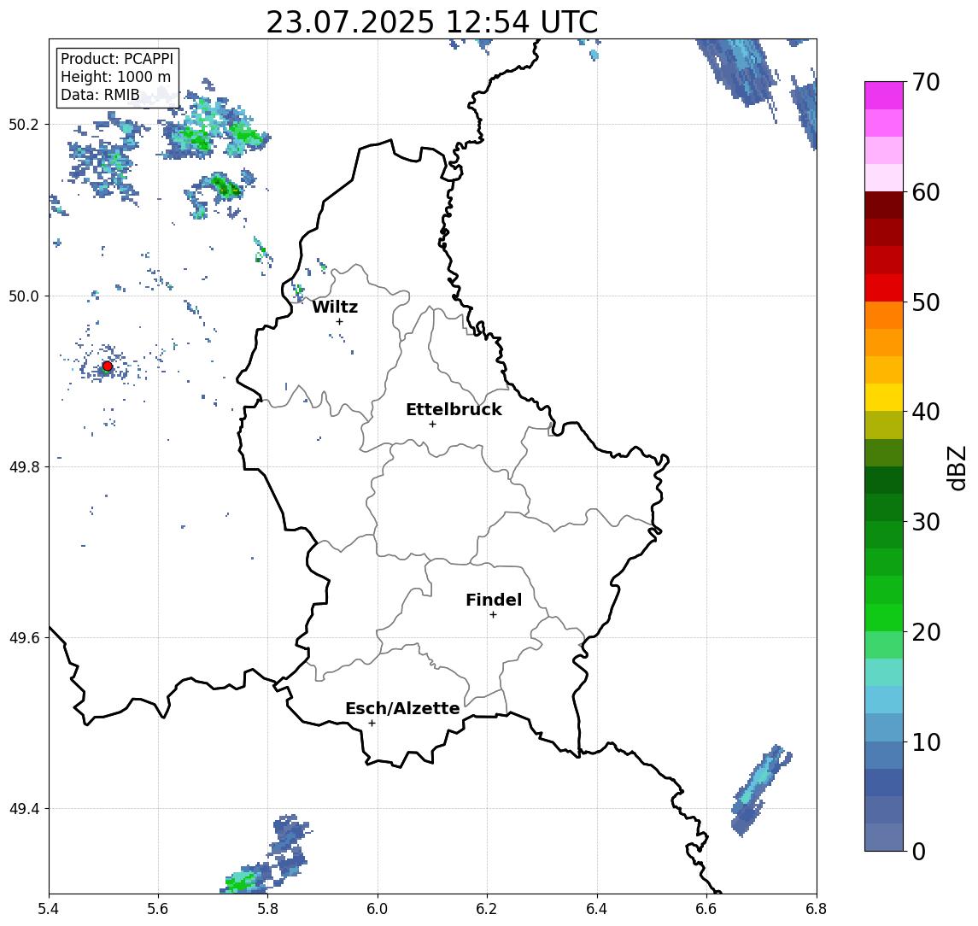Click the 50.0 latitude axis label

[24, 296]
